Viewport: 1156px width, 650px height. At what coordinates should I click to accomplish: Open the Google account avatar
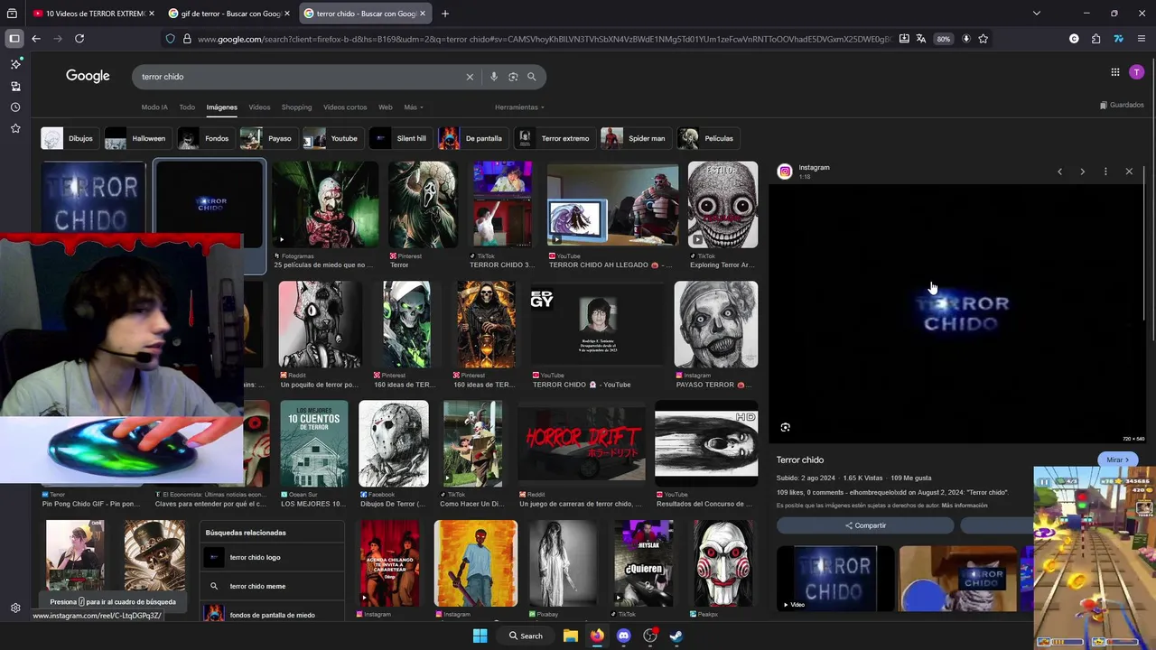pos(1137,72)
